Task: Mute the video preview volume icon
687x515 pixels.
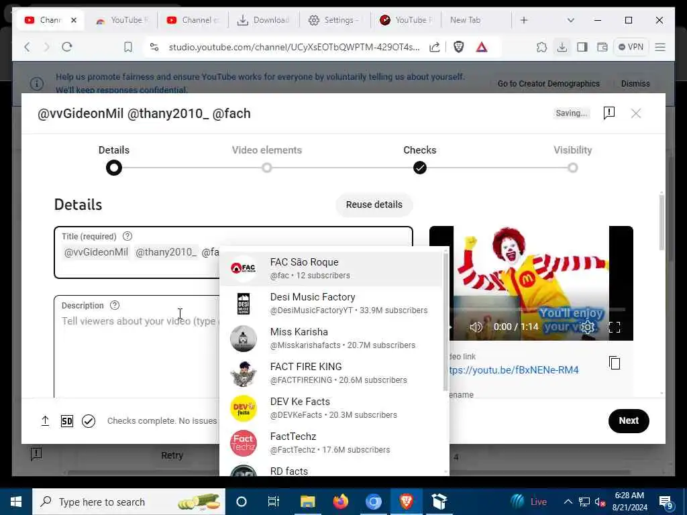Action: pos(476,327)
